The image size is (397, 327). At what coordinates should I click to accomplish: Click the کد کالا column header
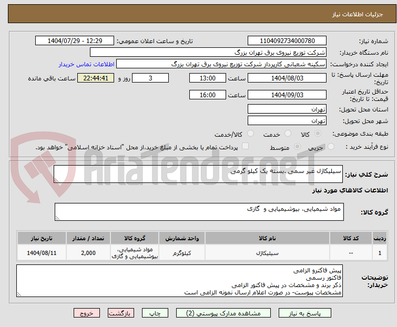pyautogui.click(x=351, y=238)
